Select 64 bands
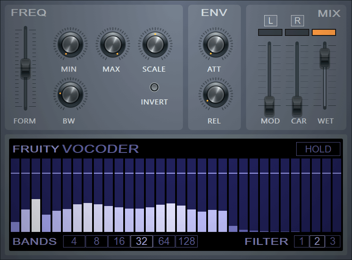Image resolution: width=352 pixels, height=260 pixels. [163, 241]
